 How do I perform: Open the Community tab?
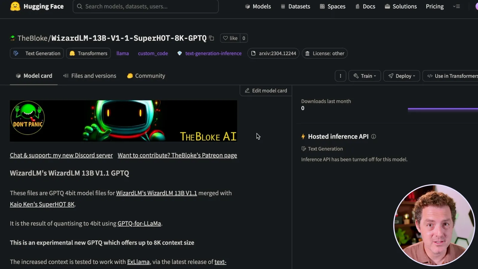tap(146, 76)
